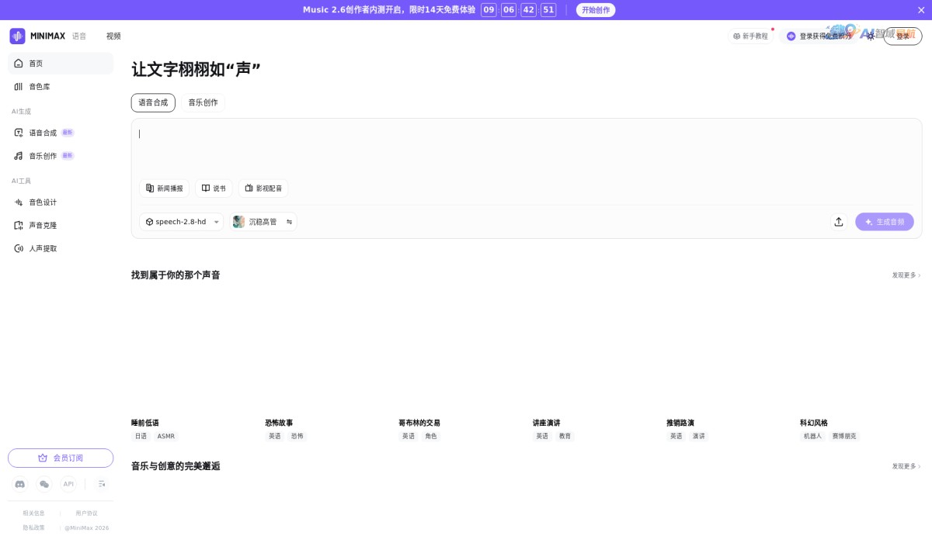Expand 发现更多 beside 音乐与创意的完美邂逅
The height and width of the screenshot is (543, 932).
click(904, 466)
